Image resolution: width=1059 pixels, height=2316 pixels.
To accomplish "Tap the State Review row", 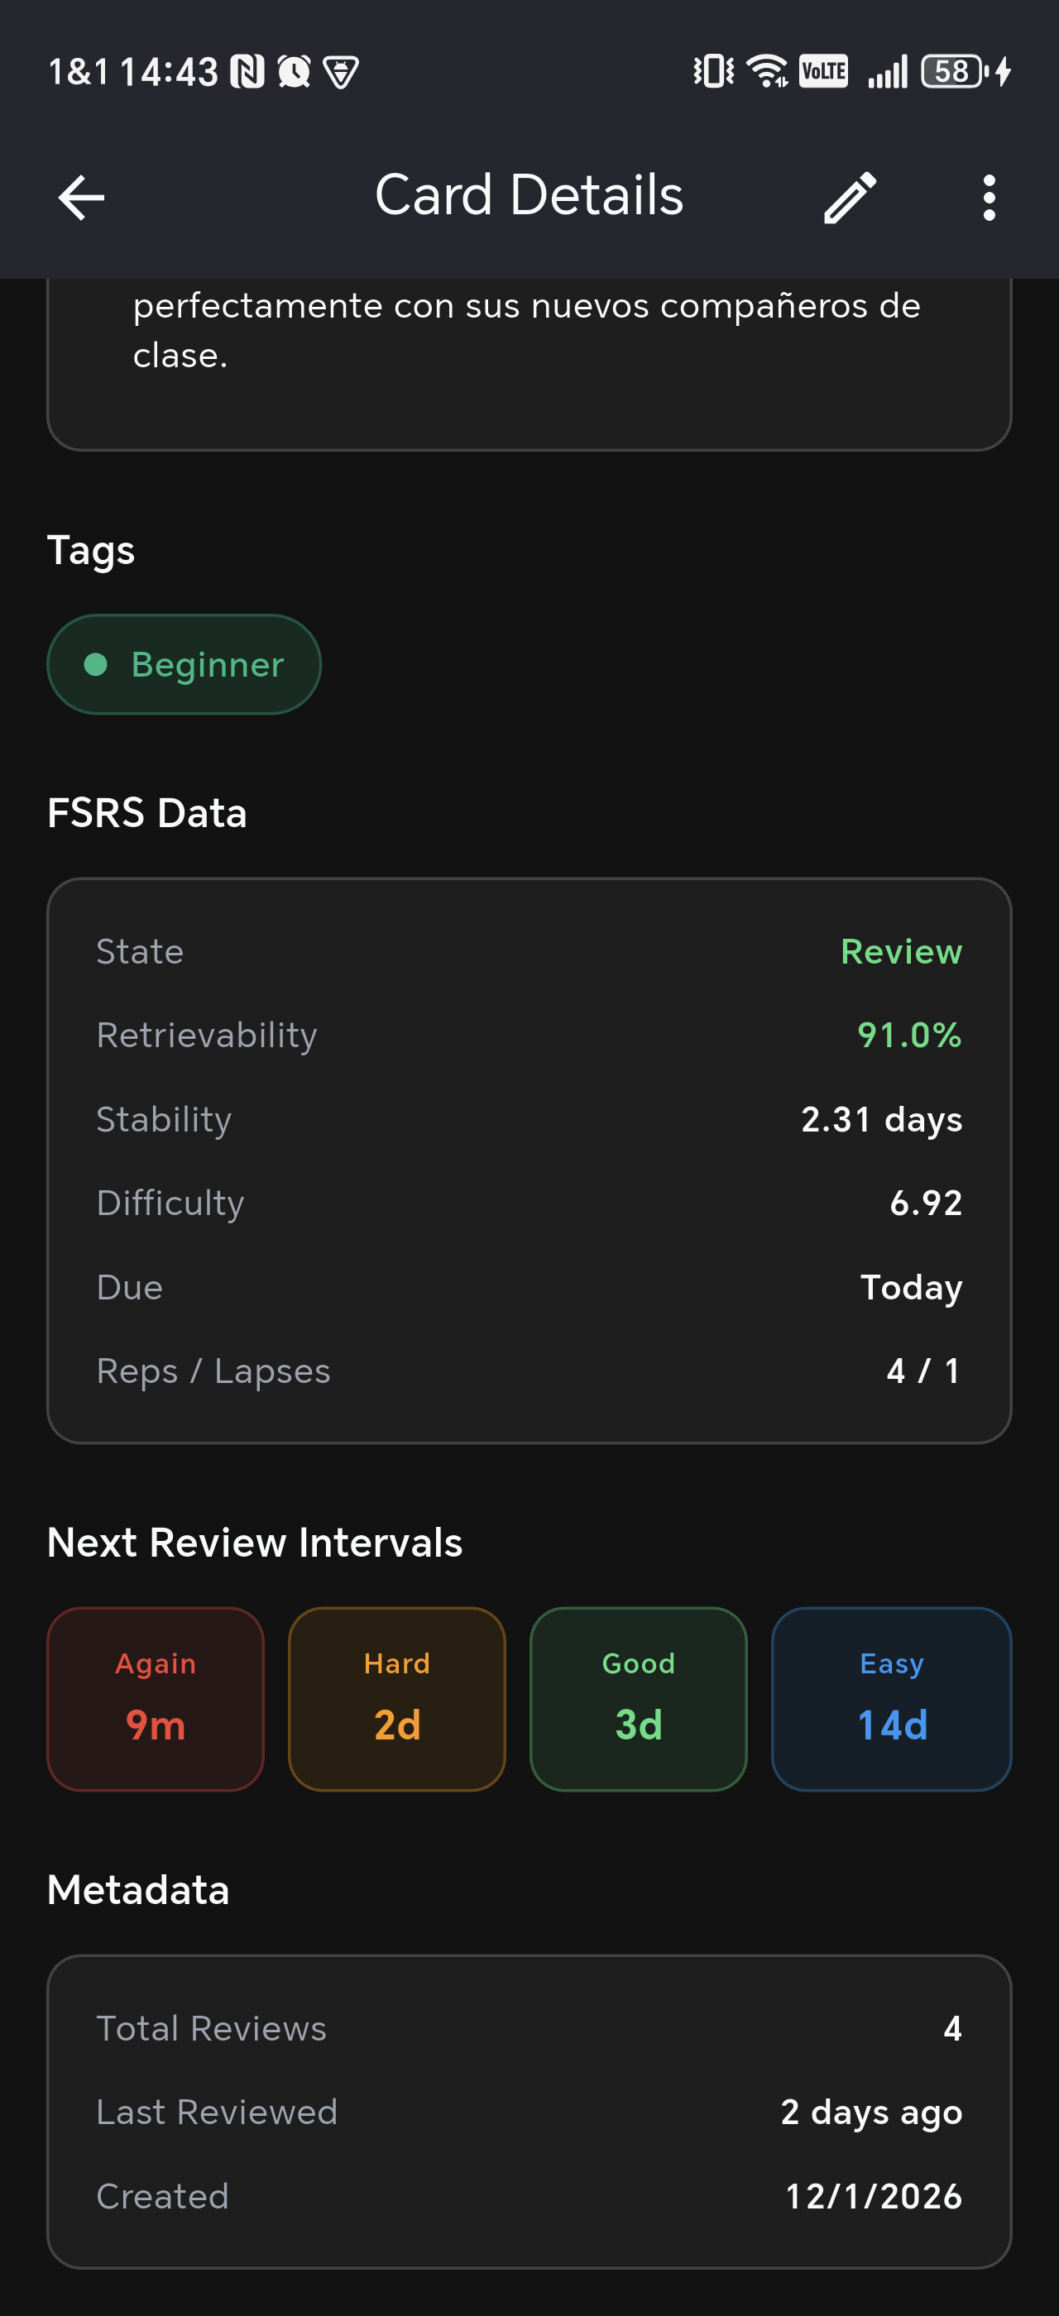I will point(529,951).
